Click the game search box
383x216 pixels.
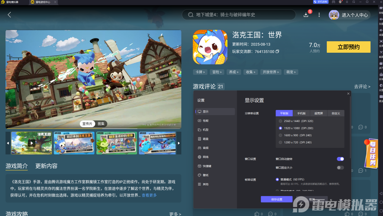(x=239, y=15)
